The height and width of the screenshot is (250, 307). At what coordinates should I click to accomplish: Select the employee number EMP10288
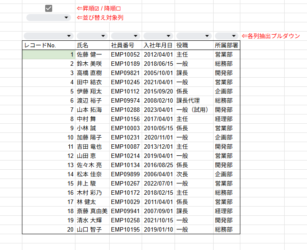point(125,110)
